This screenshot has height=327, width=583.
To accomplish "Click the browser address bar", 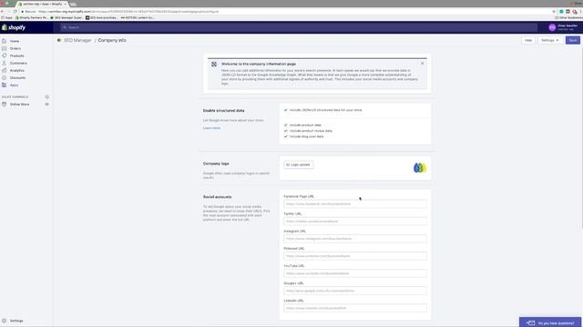I will 286,12.
